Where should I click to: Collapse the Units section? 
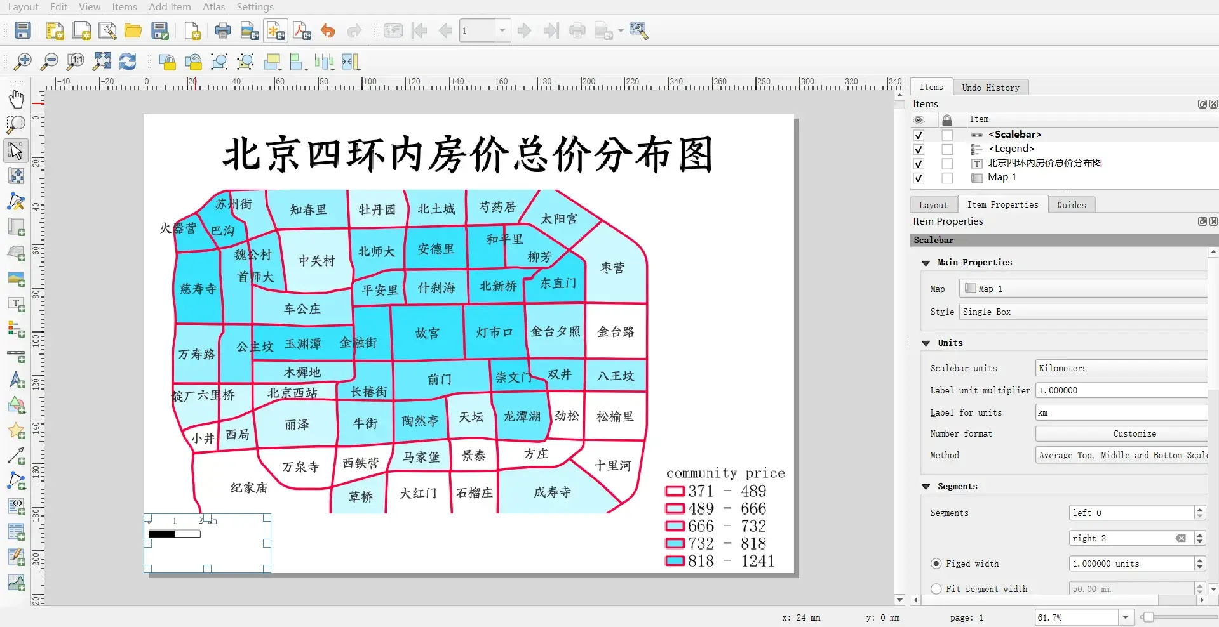click(x=926, y=343)
